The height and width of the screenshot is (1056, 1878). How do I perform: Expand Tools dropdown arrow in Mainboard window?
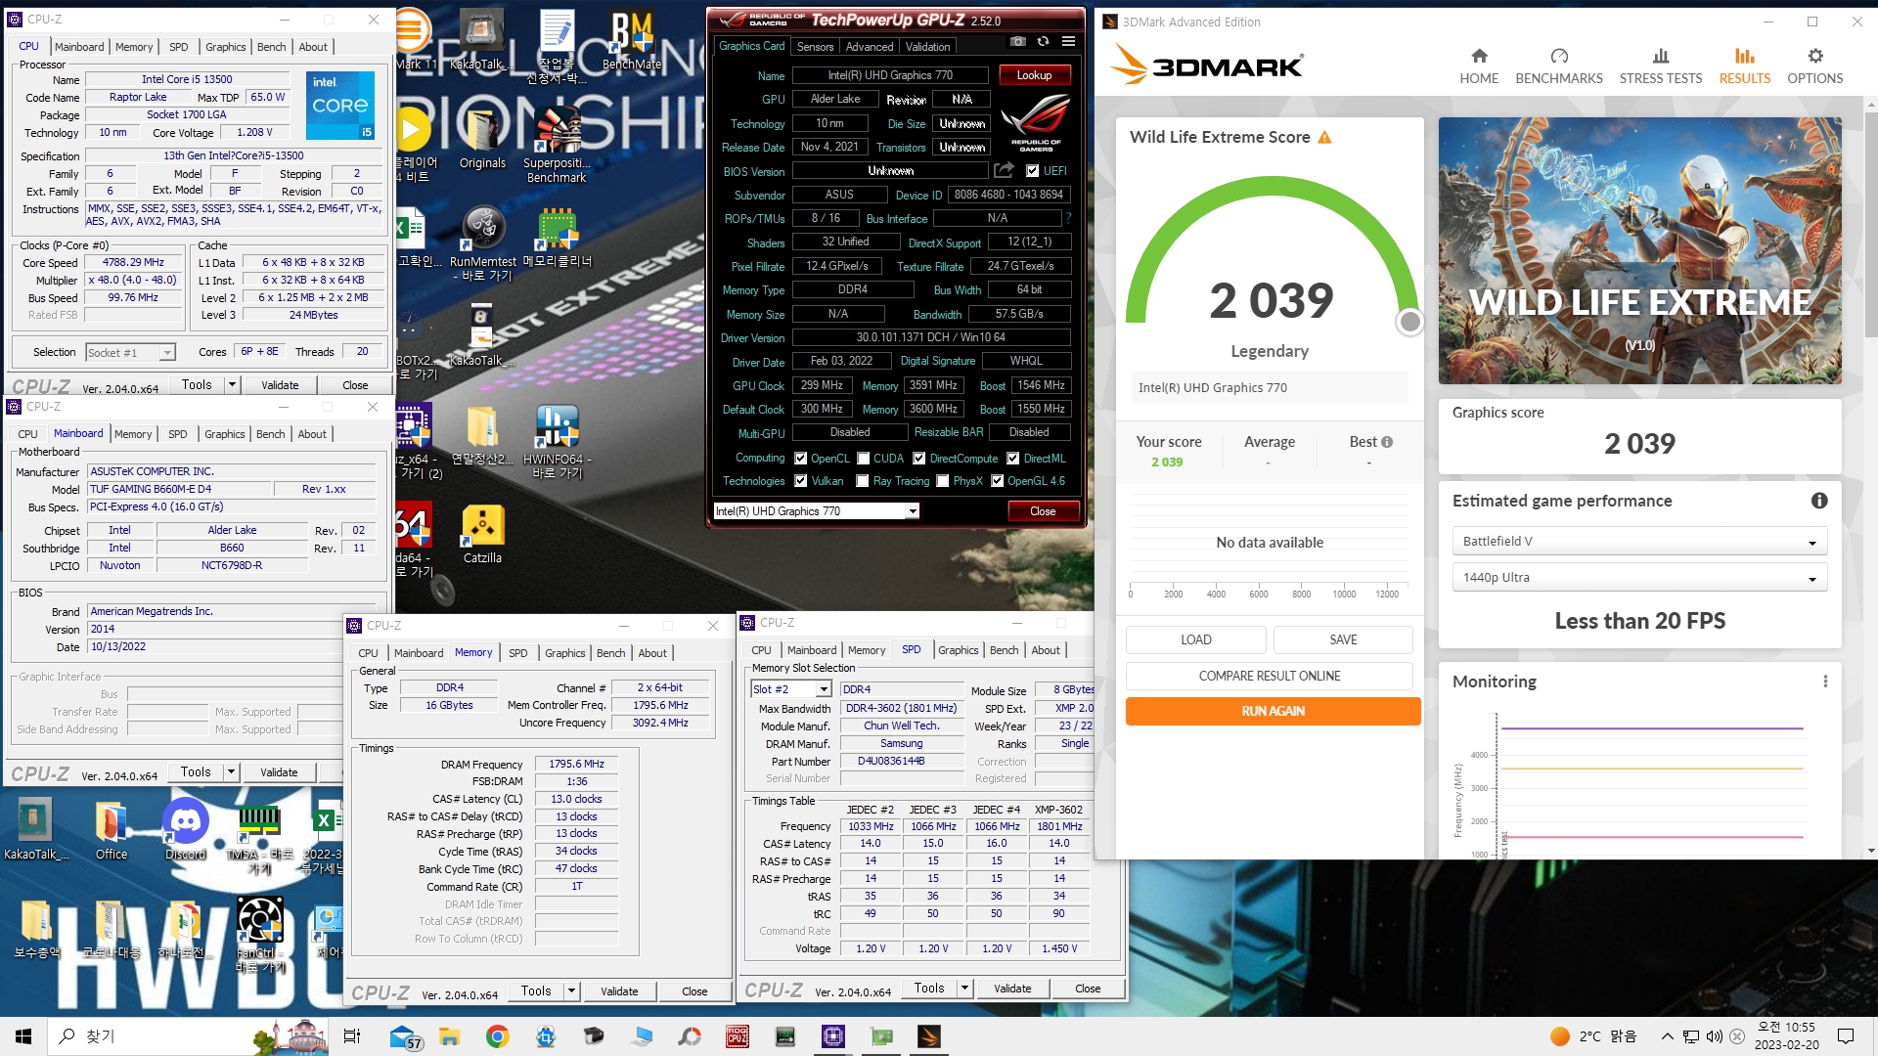pos(232,772)
